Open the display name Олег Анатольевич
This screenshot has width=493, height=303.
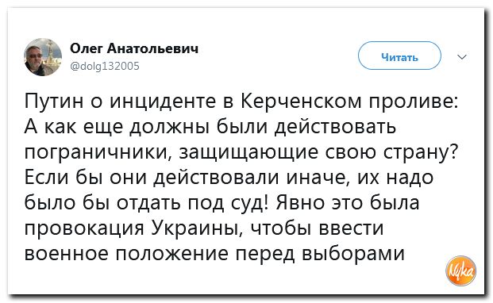tap(134, 48)
